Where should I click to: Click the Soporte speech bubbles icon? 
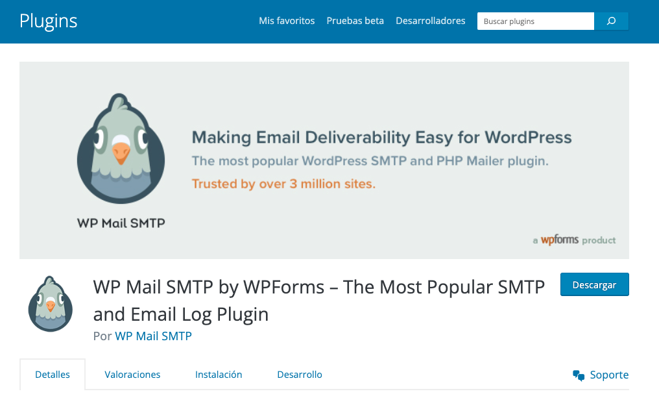point(579,375)
